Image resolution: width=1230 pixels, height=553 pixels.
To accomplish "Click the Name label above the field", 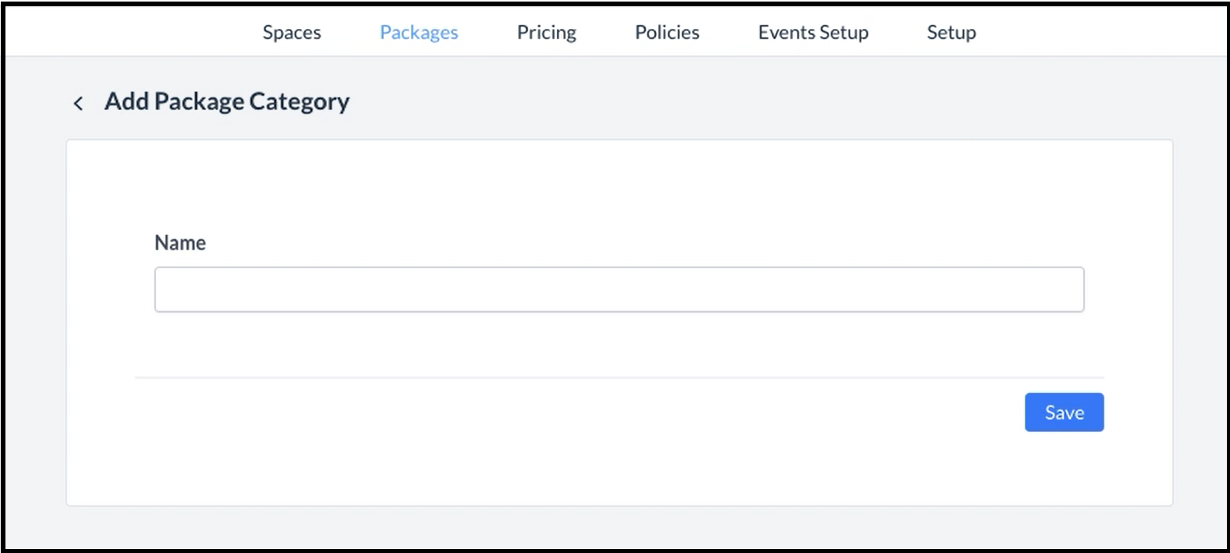I will tap(180, 243).
